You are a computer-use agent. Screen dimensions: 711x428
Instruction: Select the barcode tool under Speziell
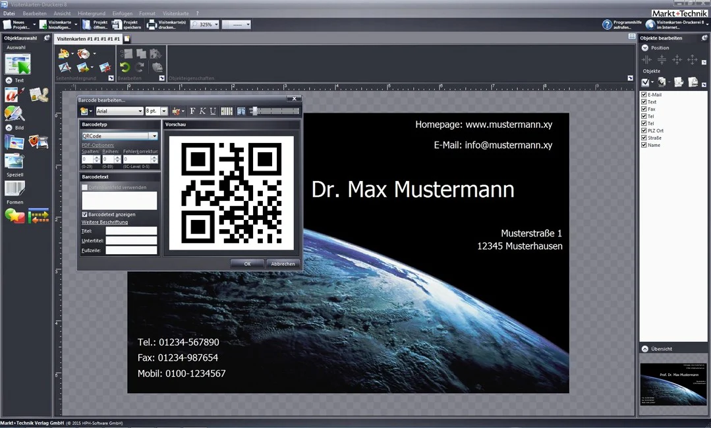(x=14, y=188)
